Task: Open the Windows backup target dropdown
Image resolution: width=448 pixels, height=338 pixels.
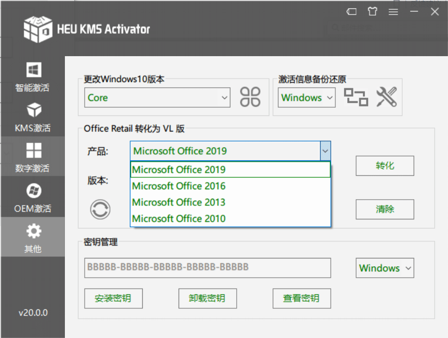Action: click(307, 98)
